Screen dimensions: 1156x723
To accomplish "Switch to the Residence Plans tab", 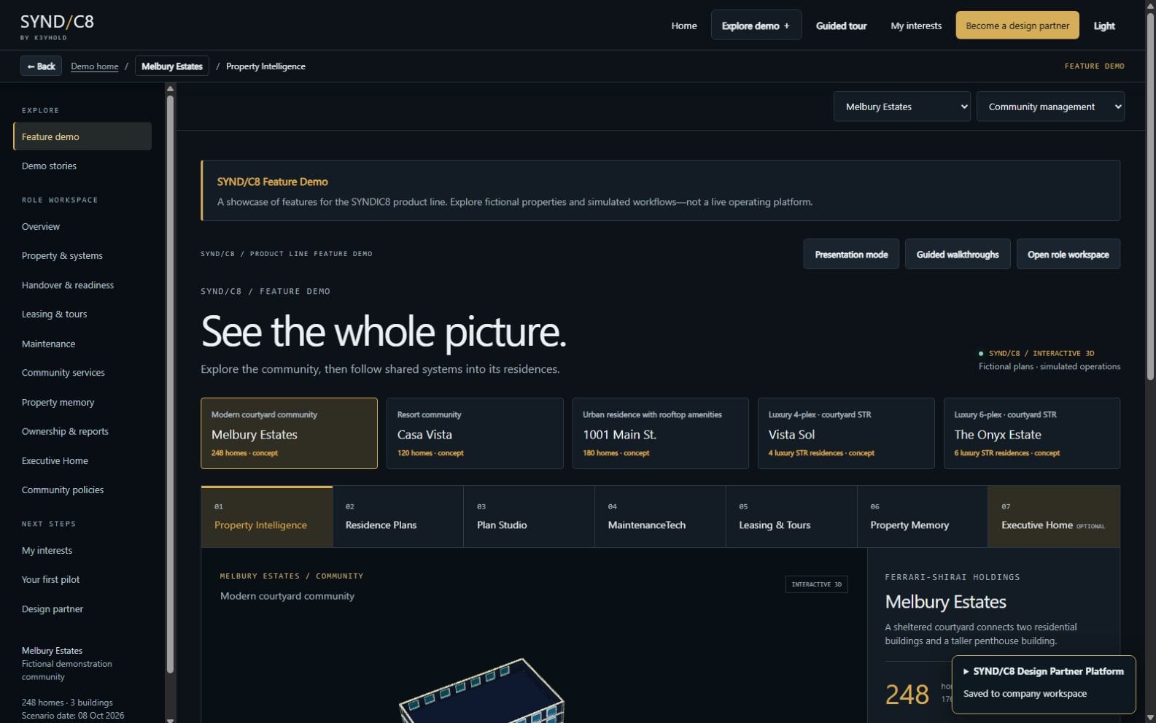I will point(398,517).
